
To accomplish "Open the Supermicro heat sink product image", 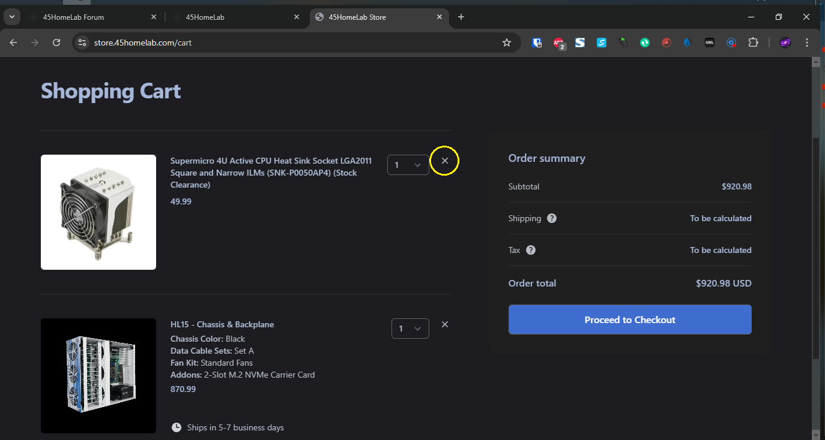I will [98, 212].
